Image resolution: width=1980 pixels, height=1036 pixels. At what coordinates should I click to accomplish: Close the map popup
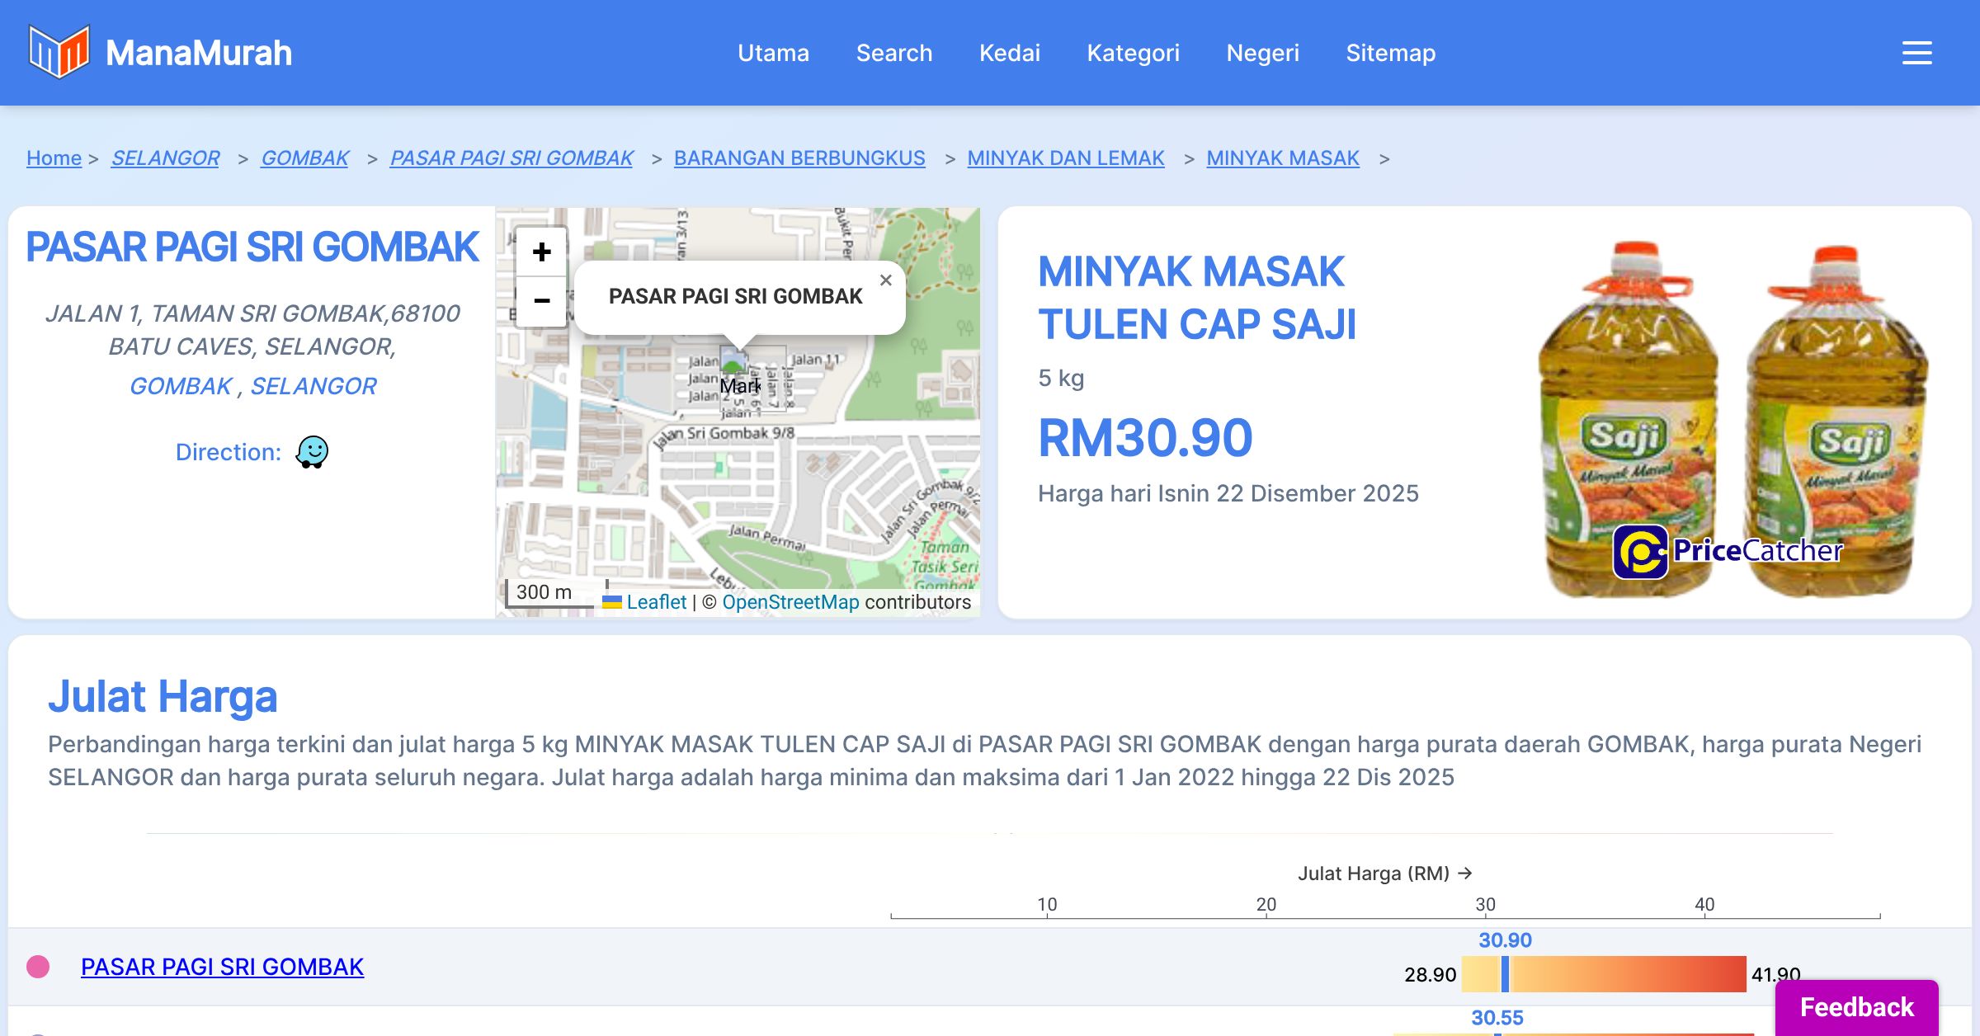[x=885, y=280]
